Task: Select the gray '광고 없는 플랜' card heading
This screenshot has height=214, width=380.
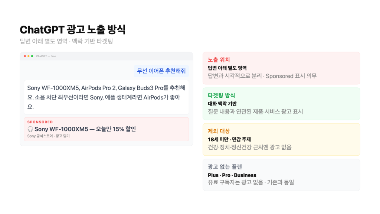Action: tap(225, 167)
